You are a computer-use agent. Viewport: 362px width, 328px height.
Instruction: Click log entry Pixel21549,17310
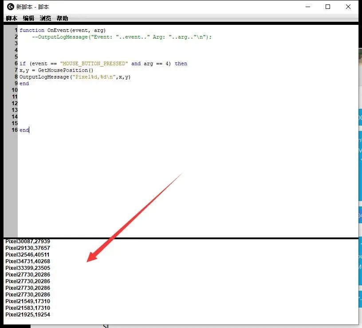[x=28, y=301]
